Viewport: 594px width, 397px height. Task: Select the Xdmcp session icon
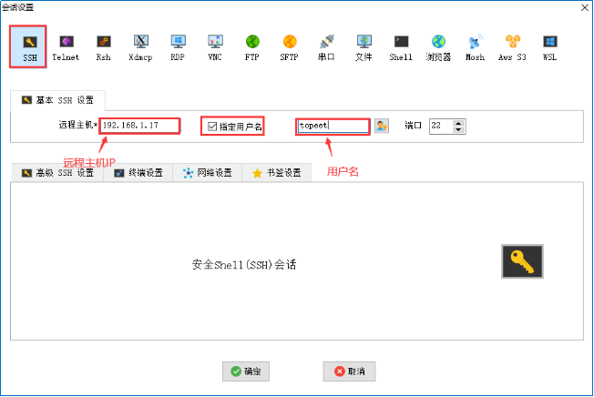[140, 47]
